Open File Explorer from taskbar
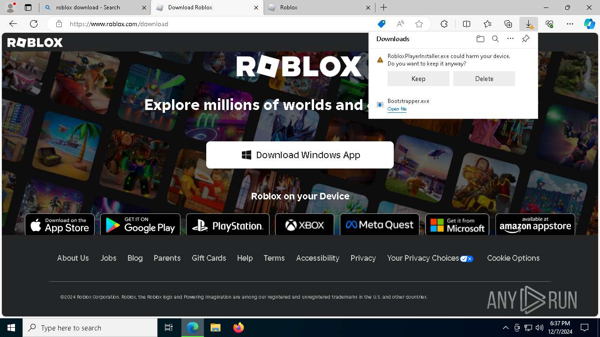This screenshot has width=600, height=337. click(215, 328)
